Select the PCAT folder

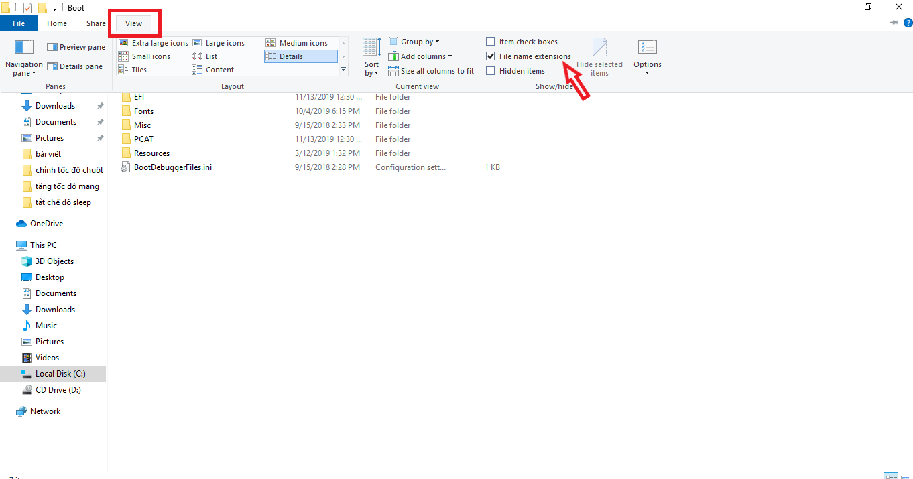[x=143, y=139]
